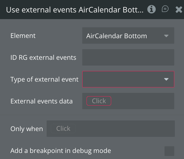Click the 'Element' field label
The image size is (184, 159).
coord(23,36)
